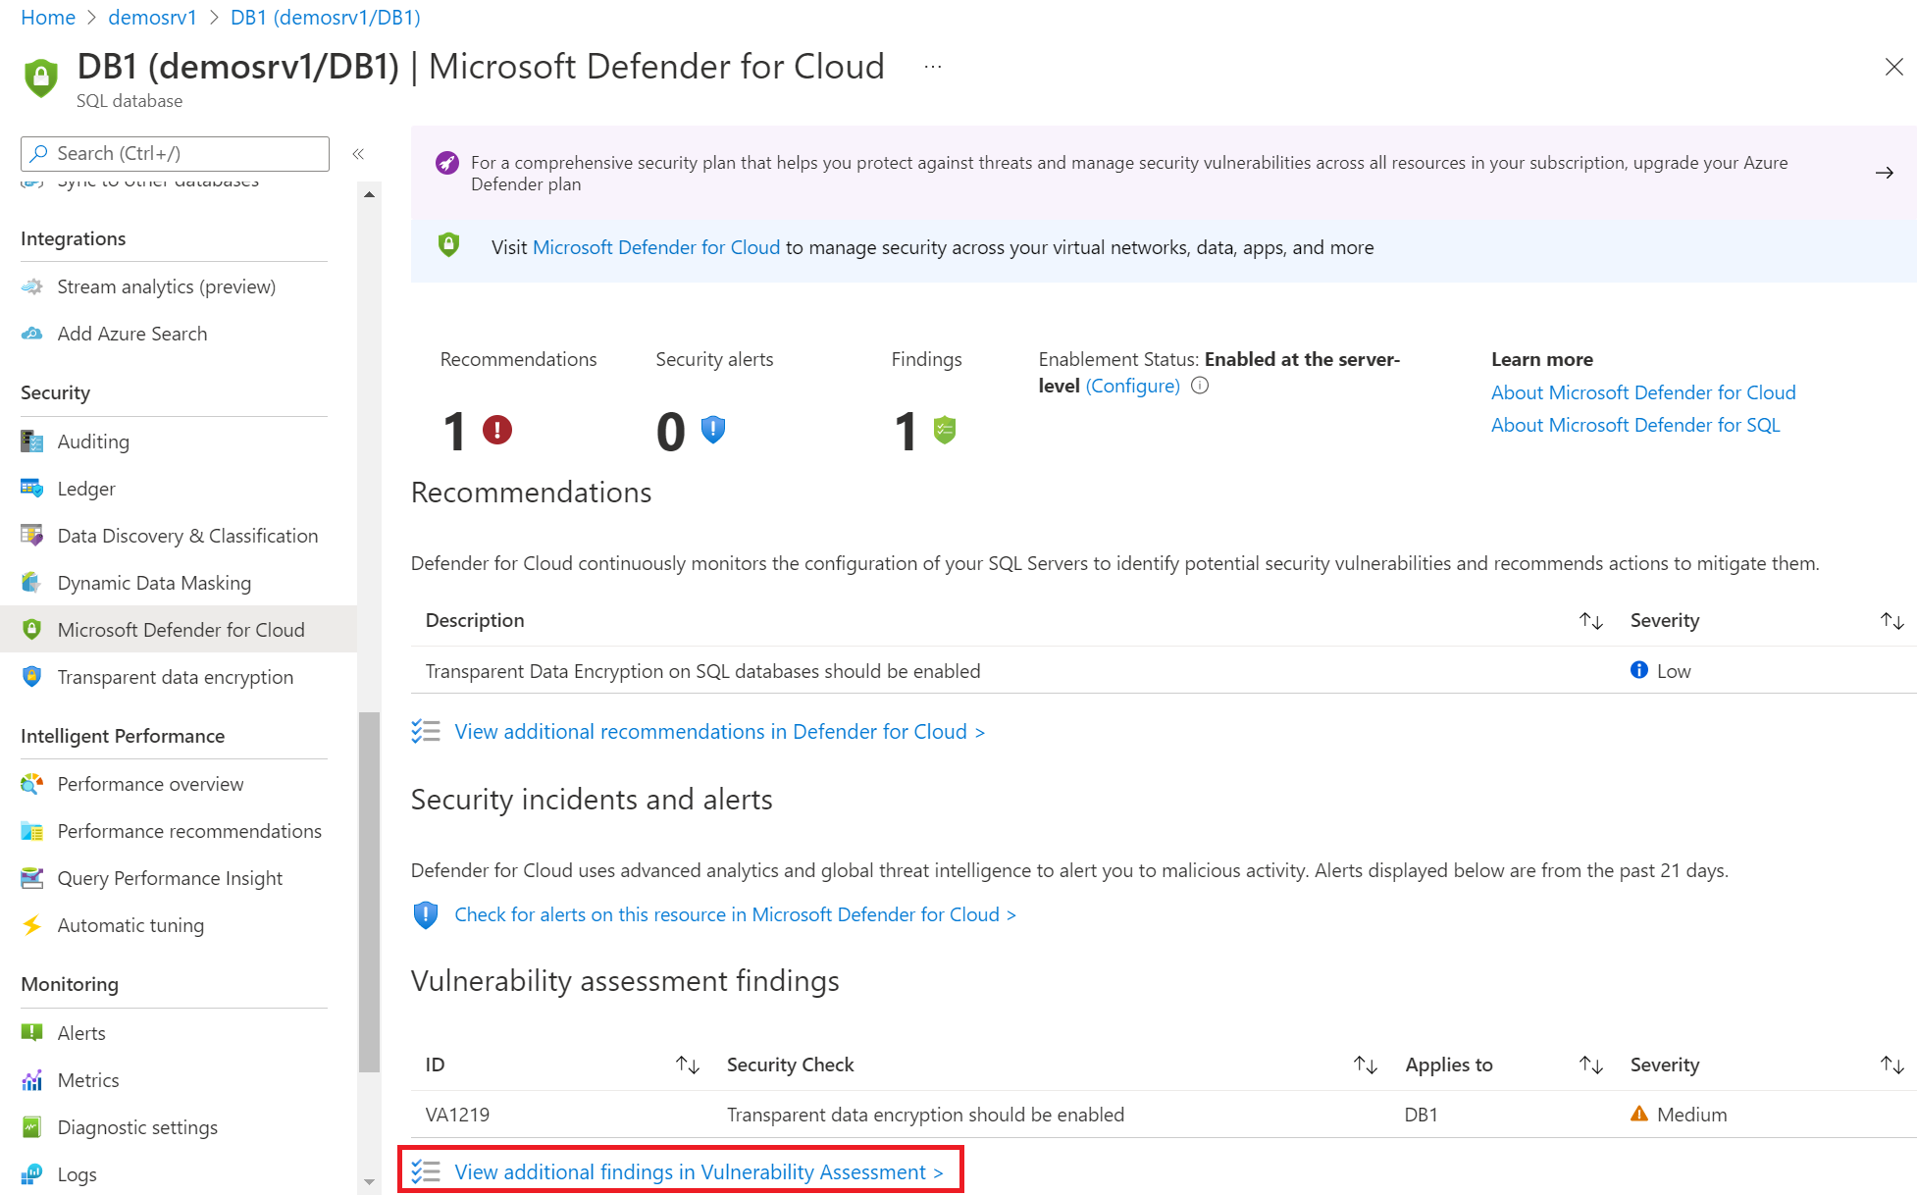Click the Findings shield icon

[944, 430]
